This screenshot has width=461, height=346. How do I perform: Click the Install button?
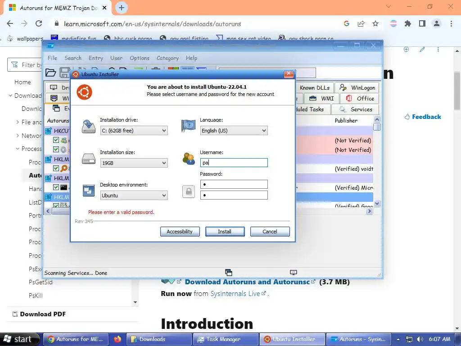pos(225,232)
